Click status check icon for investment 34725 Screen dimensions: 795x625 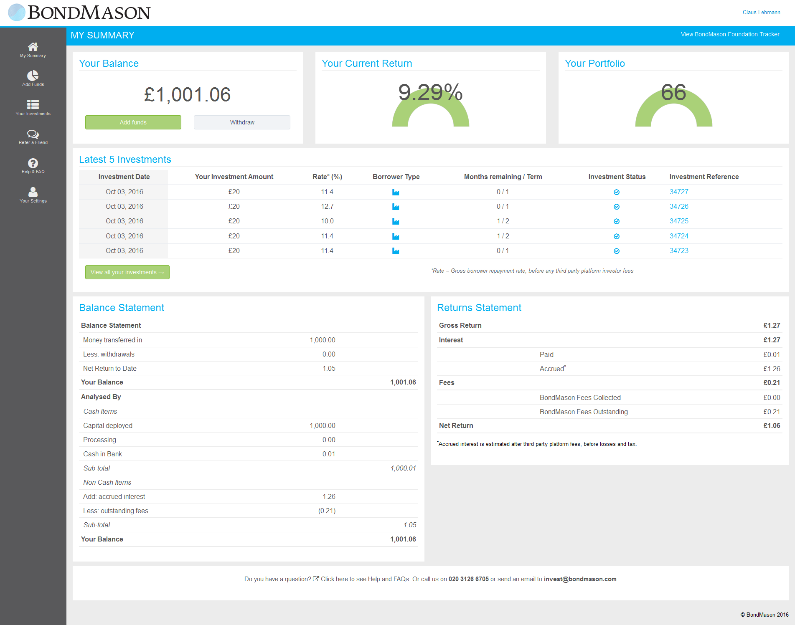617,221
